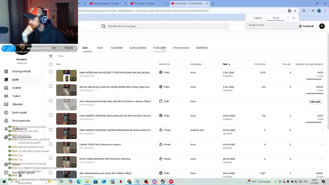The width and height of the screenshot is (329, 185).
Task: Select Türkçe in the translate popup
Action: point(276,18)
